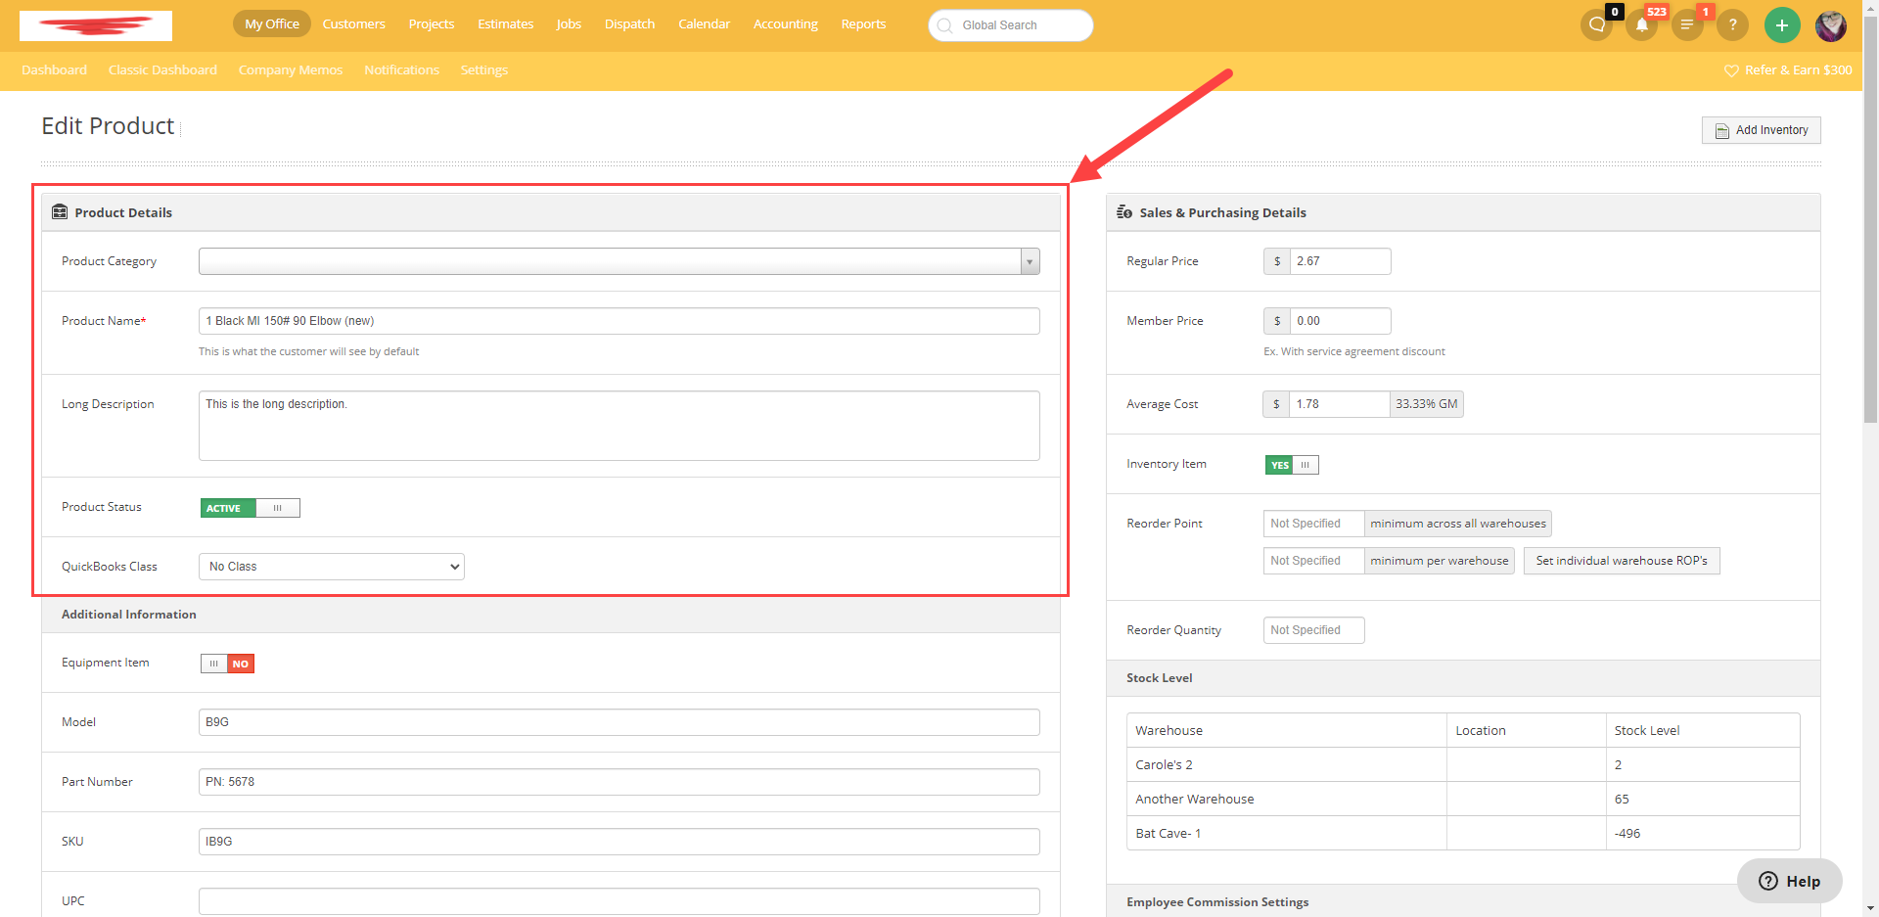Image resolution: width=1879 pixels, height=917 pixels.
Task: Open the task list icon with badge 1
Action: (1686, 24)
